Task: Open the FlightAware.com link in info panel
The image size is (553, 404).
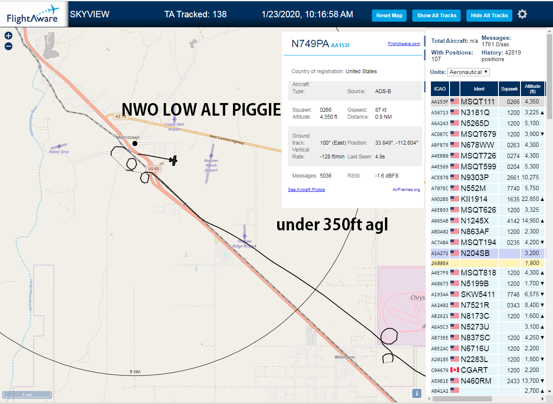Action: click(x=404, y=44)
